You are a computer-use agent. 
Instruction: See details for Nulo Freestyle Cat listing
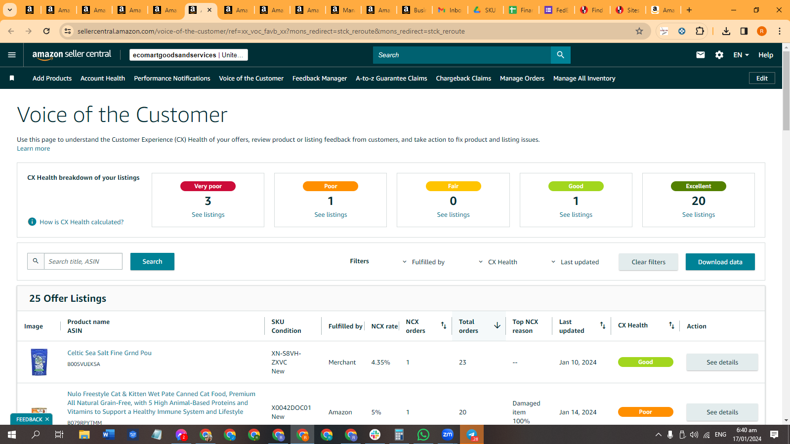point(722,412)
